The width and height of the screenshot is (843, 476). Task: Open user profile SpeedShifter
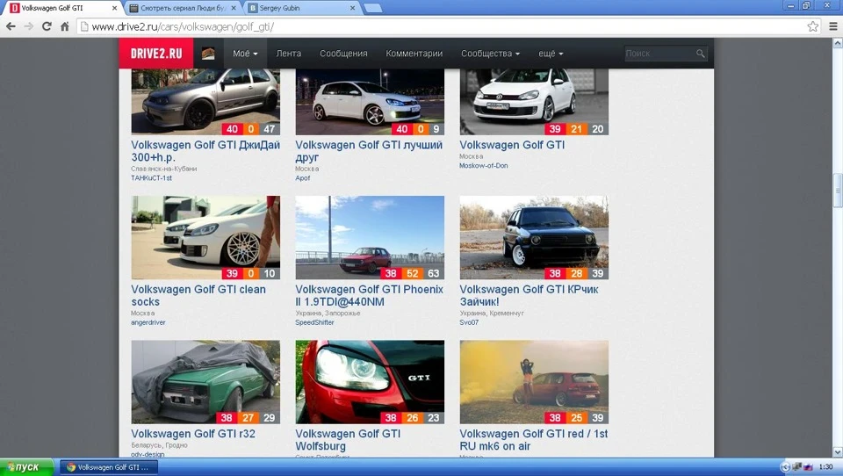pyautogui.click(x=314, y=322)
